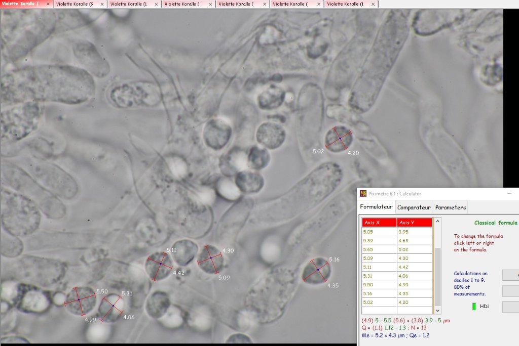Open the Parameters tab

coord(451,207)
